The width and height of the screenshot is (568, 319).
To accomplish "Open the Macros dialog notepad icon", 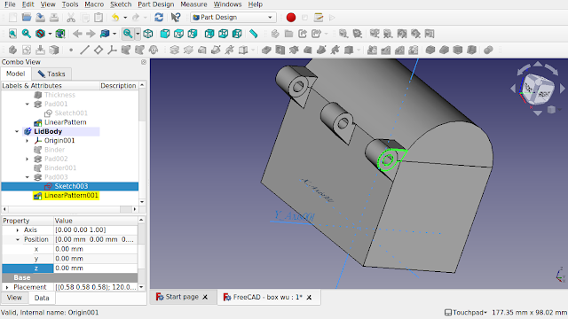I will point(319,18).
